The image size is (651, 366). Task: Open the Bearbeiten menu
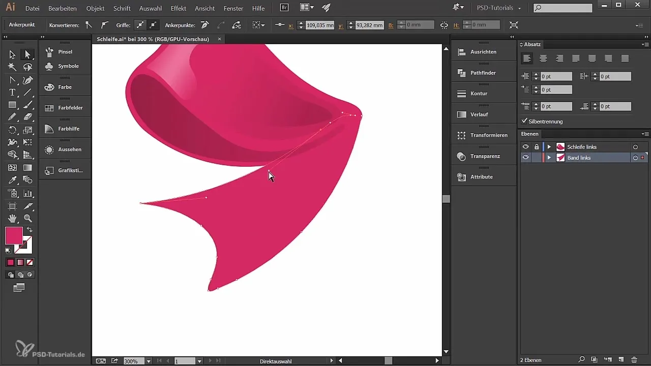tap(63, 9)
